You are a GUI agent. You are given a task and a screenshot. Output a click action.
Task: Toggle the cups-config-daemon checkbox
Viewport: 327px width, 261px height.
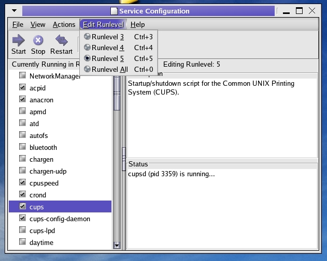[22, 219]
